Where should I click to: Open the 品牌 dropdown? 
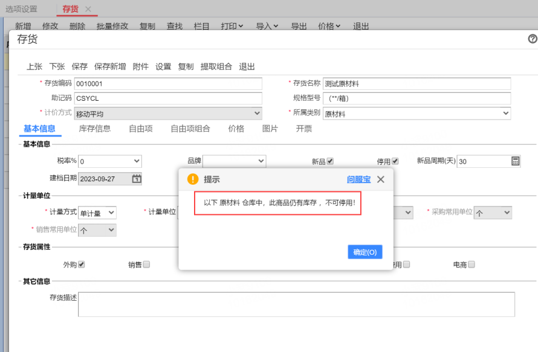coord(261,161)
